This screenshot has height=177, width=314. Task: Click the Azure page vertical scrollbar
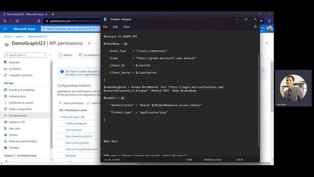tap(272, 87)
